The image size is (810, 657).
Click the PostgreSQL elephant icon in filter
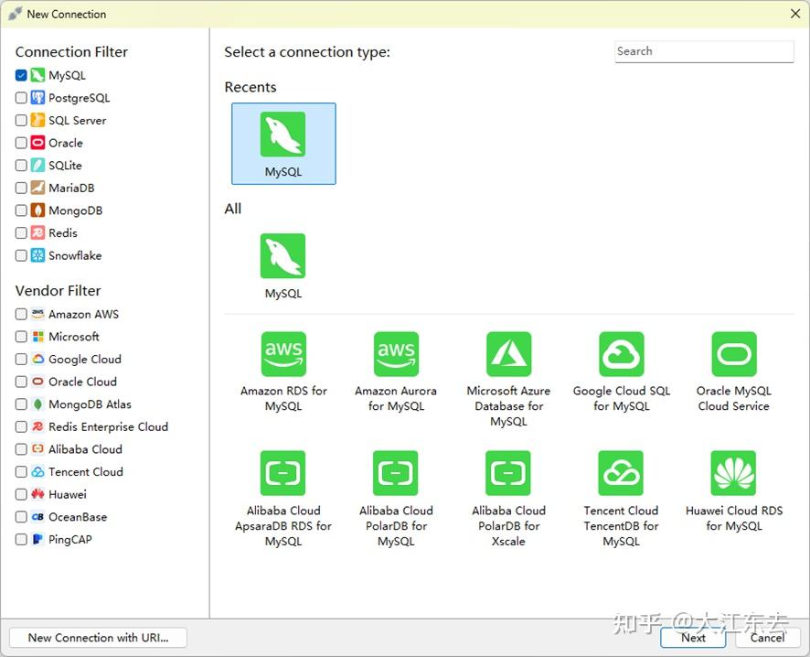pyautogui.click(x=37, y=98)
